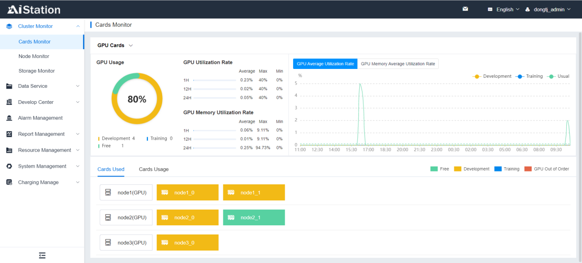Switch to the Cards Usage tab
This screenshot has height=263, width=582.
(153, 169)
